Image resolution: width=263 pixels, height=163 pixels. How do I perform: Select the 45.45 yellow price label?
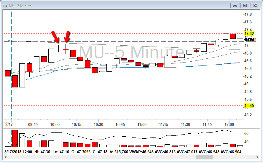tap(249, 106)
